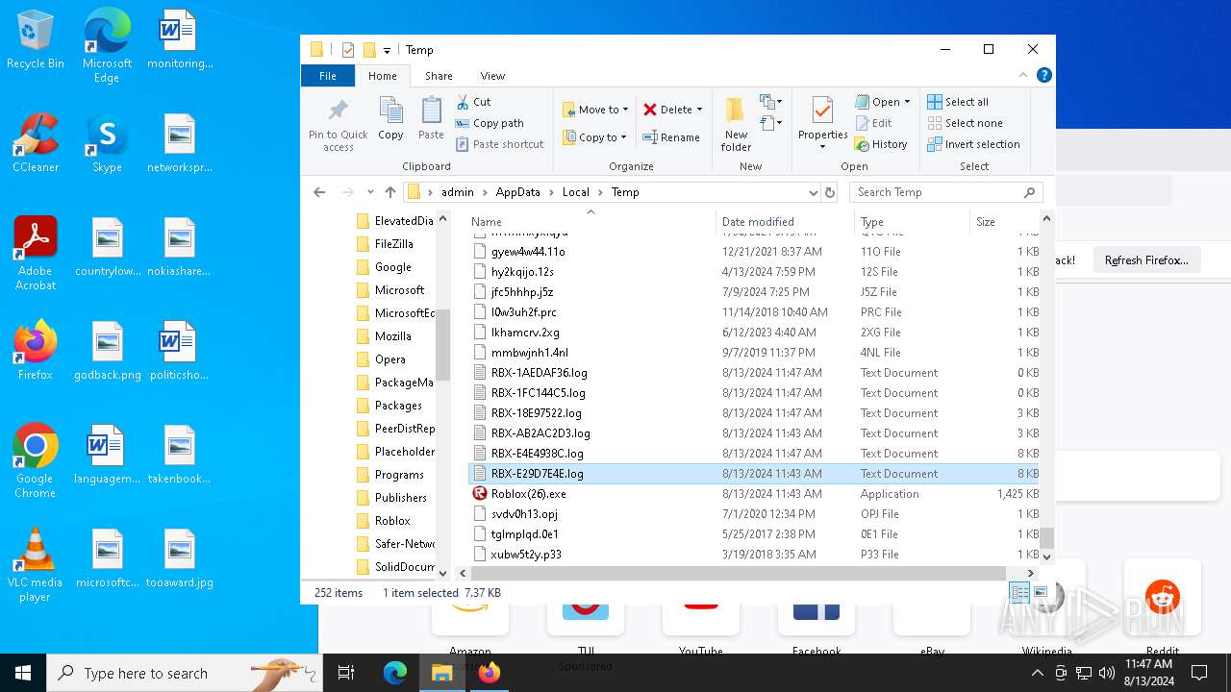Image resolution: width=1231 pixels, height=692 pixels.
Task: Click the Paste ribbon icon
Action: pos(431,119)
